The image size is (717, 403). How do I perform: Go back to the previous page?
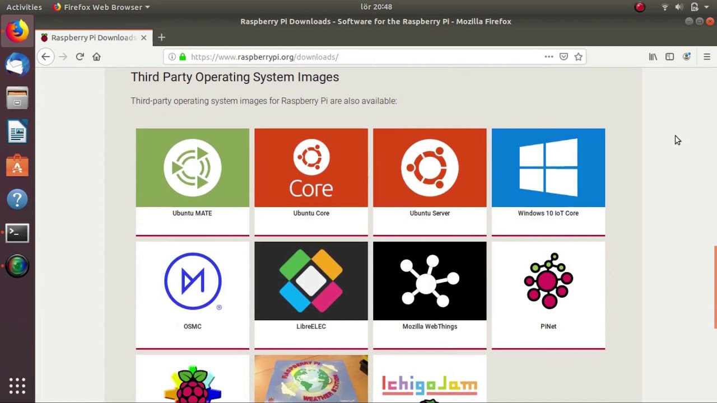click(45, 57)
